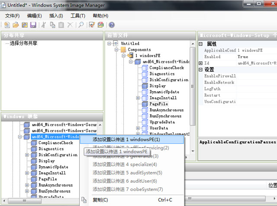Expand UserData in answer file tree
277x206 pixels.
point(138,128)
